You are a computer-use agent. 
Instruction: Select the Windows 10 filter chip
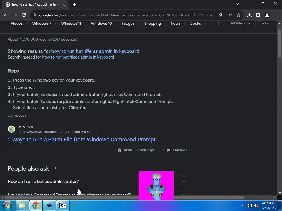pos(101,24)
